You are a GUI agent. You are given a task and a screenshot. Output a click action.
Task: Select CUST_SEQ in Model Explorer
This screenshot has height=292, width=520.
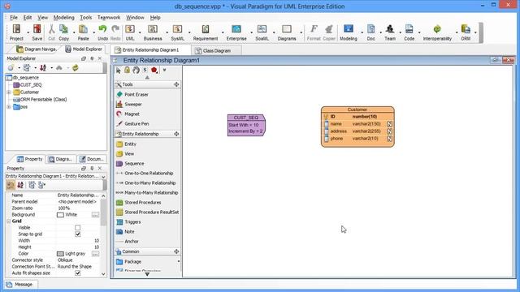31,84
